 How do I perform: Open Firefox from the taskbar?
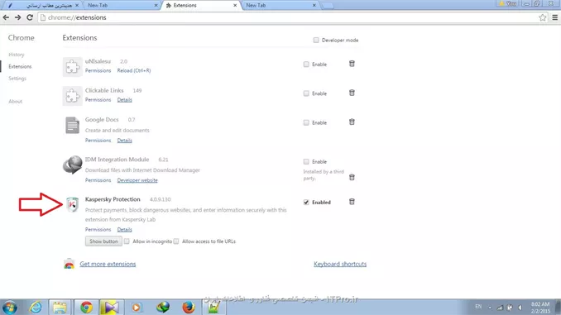188,307
